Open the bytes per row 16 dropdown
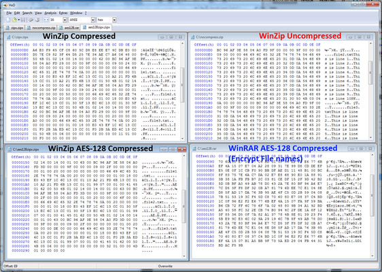The image size is (382, 272). click(x=65, y=20)
